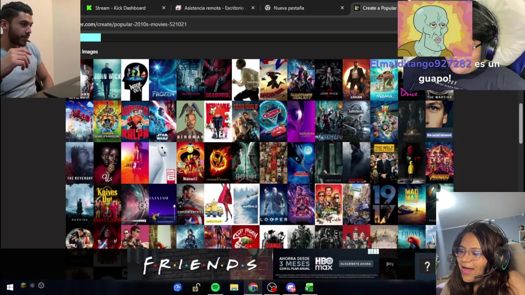This screenshot has width=525, height=295.
Task: Select the Dunkirk poster
Action: (x=80, y=204)
